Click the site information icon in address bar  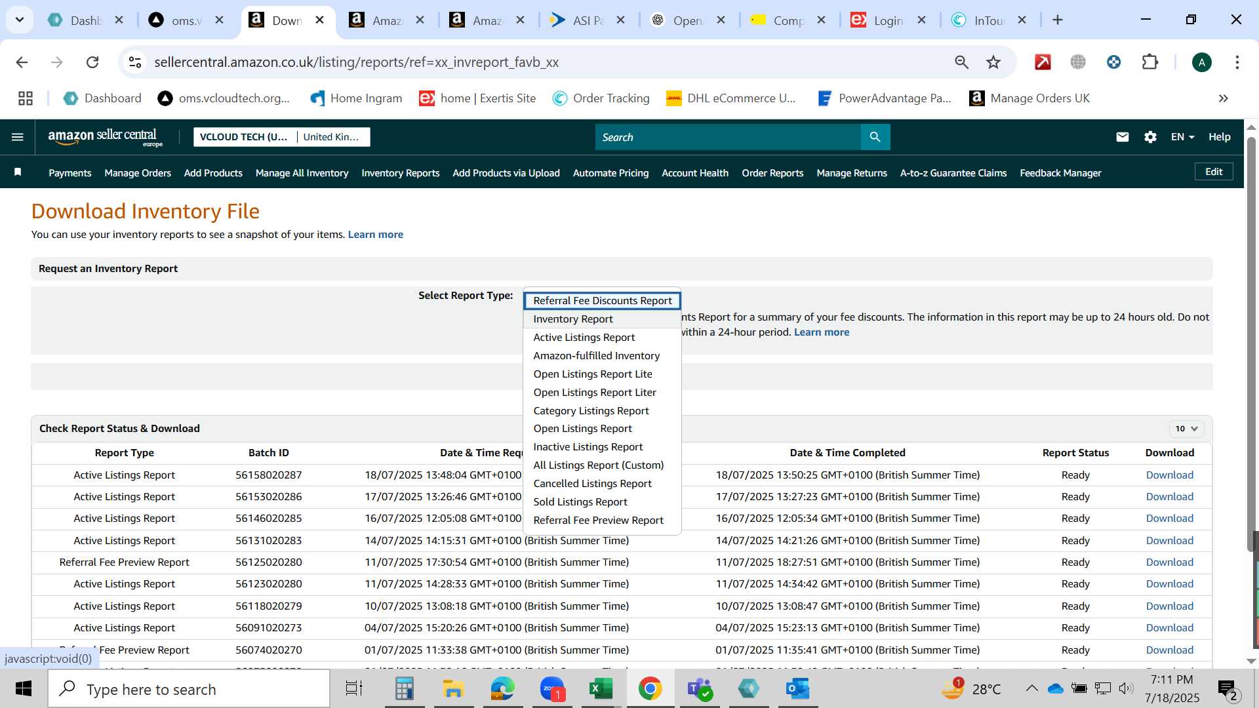point(134,62)
